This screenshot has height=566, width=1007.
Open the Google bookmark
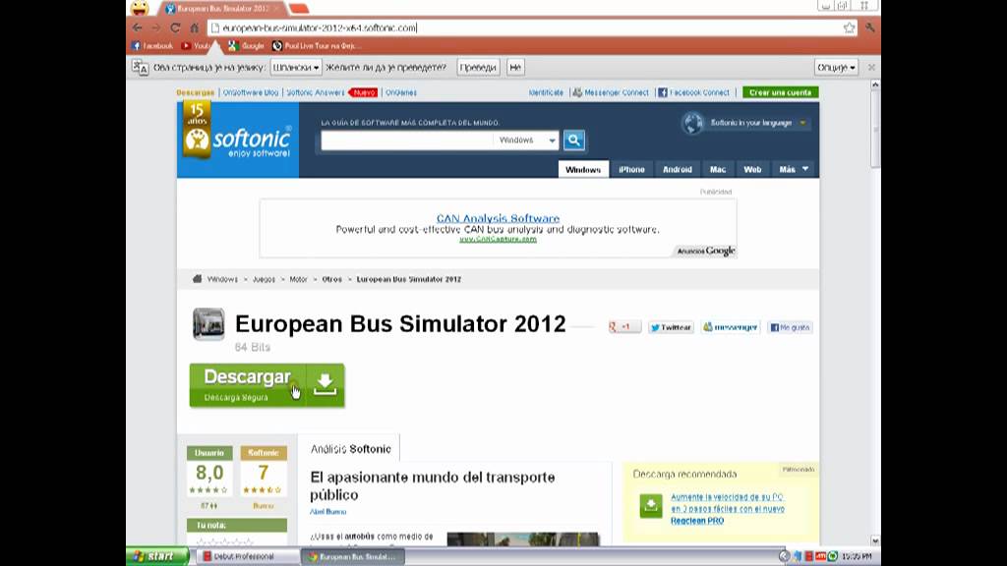click(x=247, y=45)
